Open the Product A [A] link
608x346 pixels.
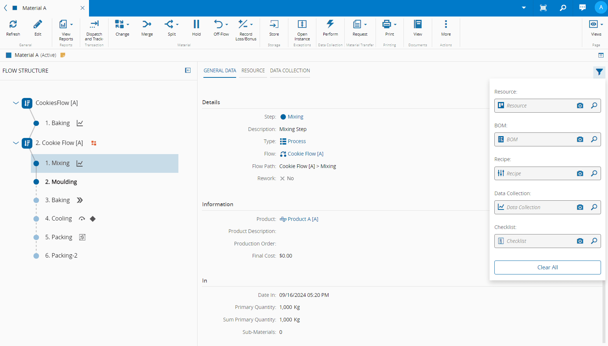[303, 219]
